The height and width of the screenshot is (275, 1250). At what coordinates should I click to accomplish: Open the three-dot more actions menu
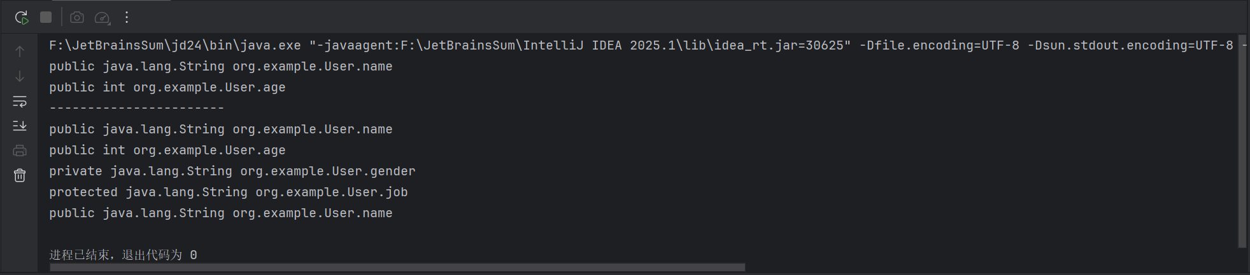click(127, 17)
